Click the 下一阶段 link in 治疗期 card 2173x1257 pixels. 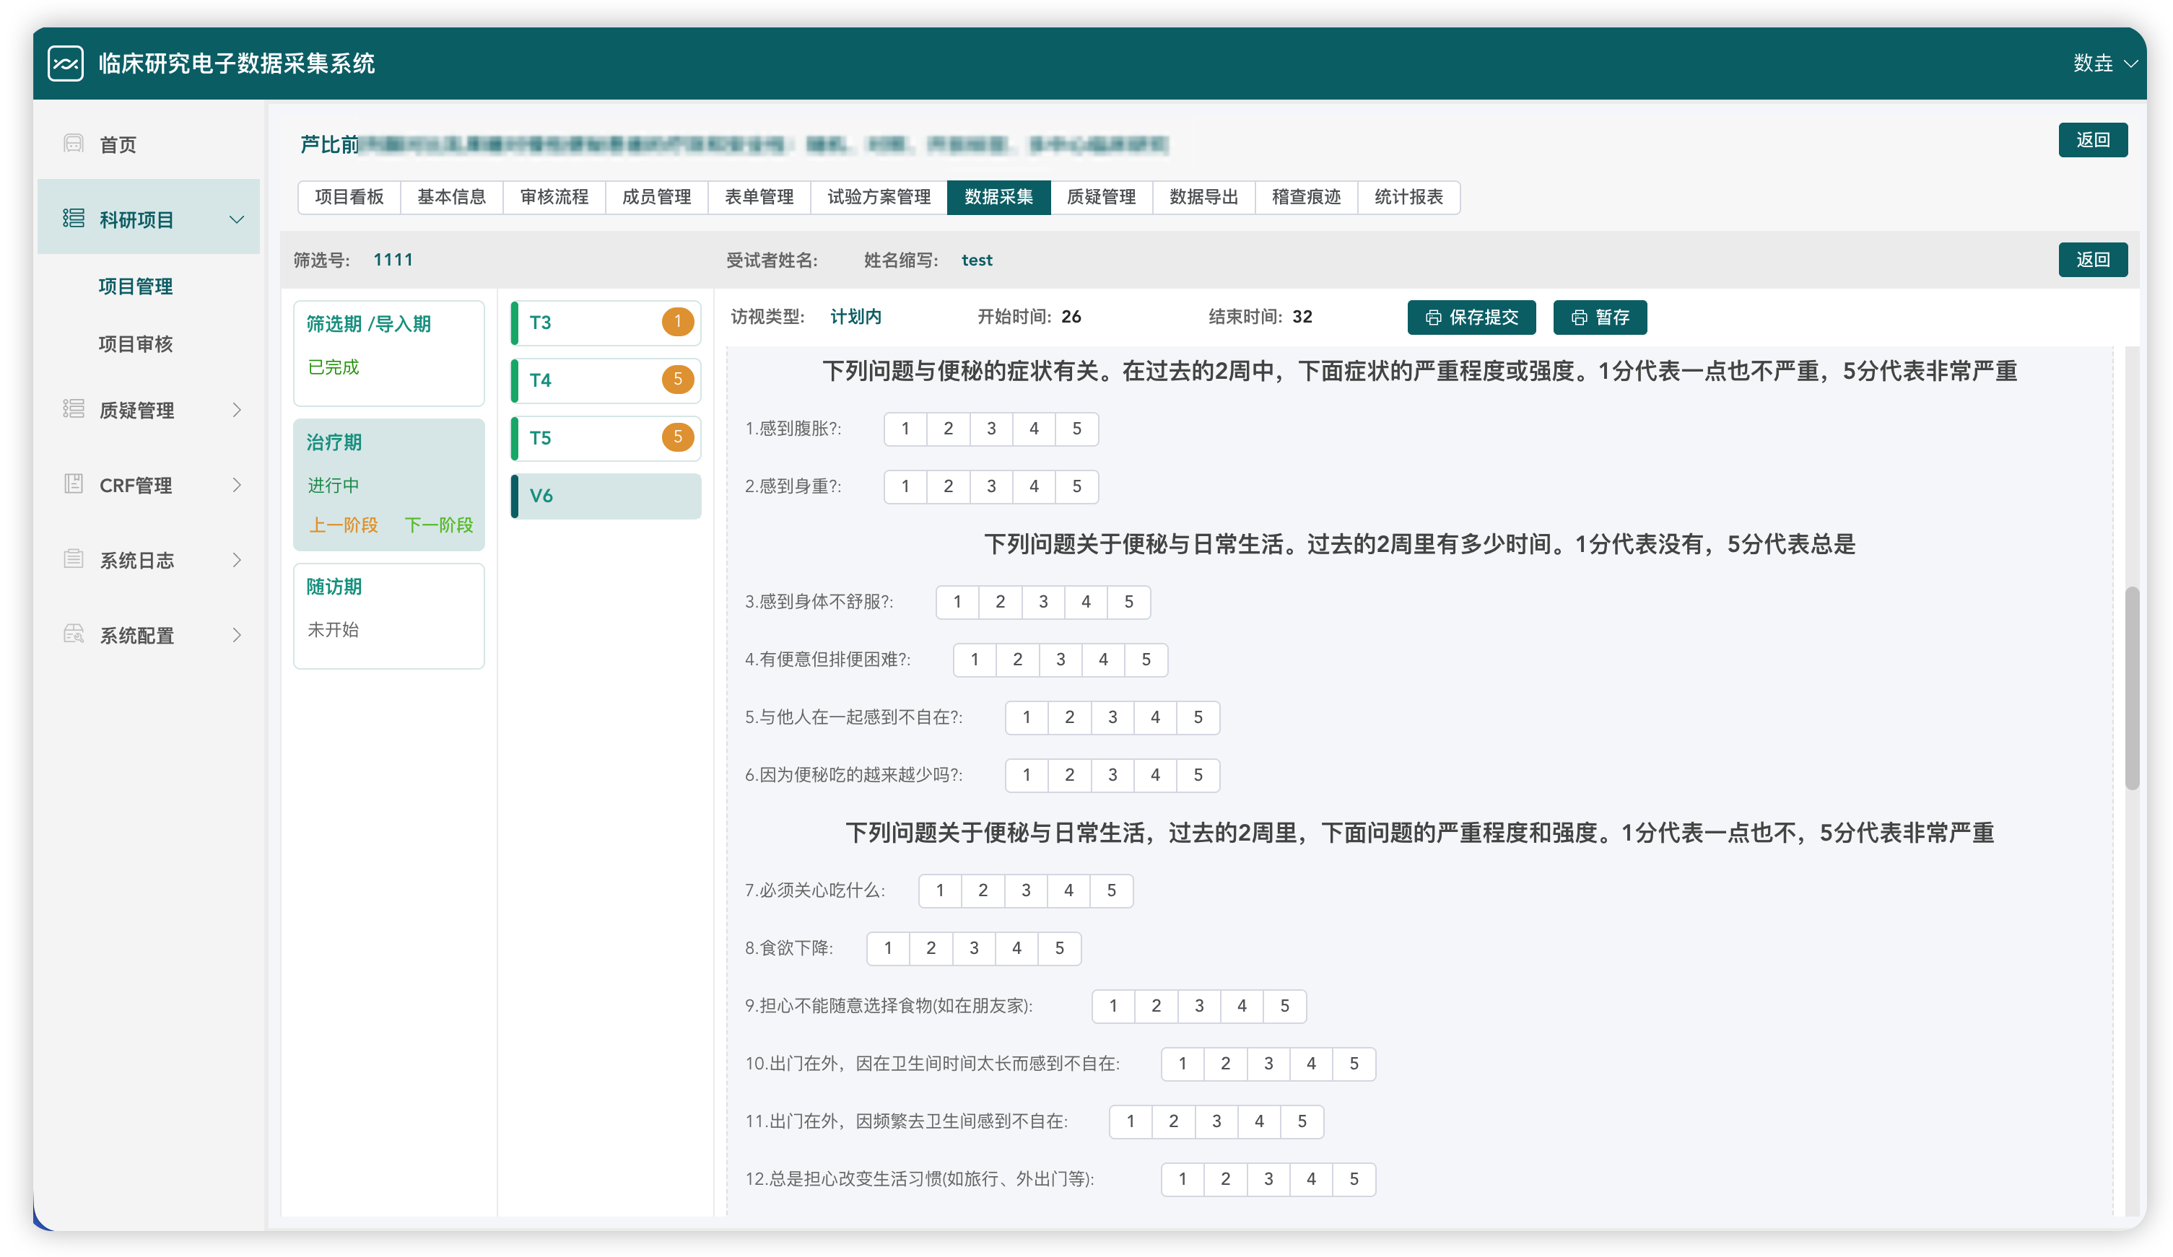point(439,525)
